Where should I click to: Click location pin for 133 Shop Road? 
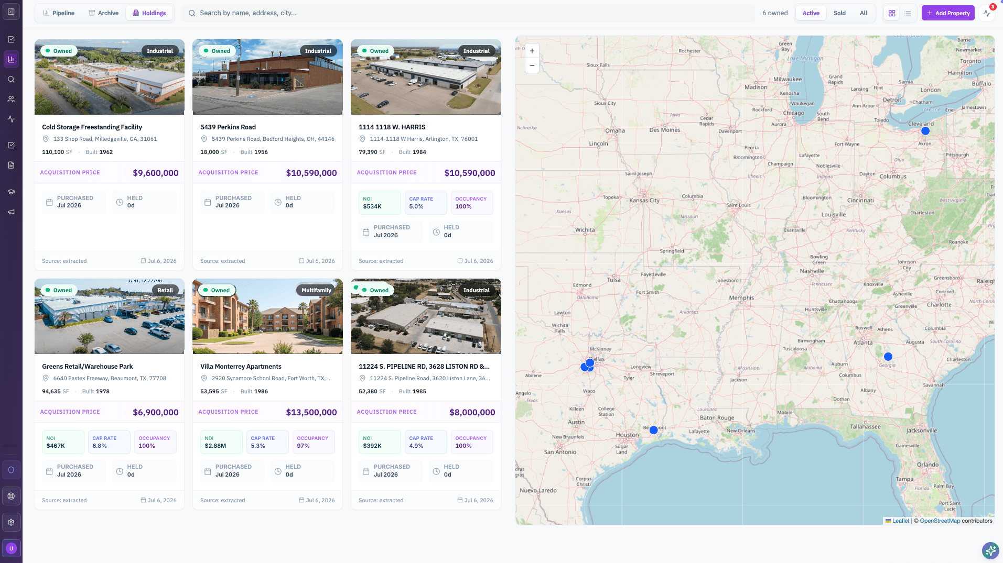[46, 139]
